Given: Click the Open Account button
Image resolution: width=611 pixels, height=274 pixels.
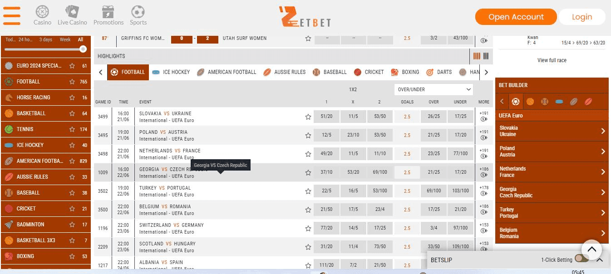Looking at the screenshot, I should [x=516, y=17].
